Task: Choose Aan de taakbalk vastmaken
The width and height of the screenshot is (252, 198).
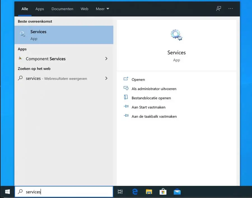Action: point(154,116)
